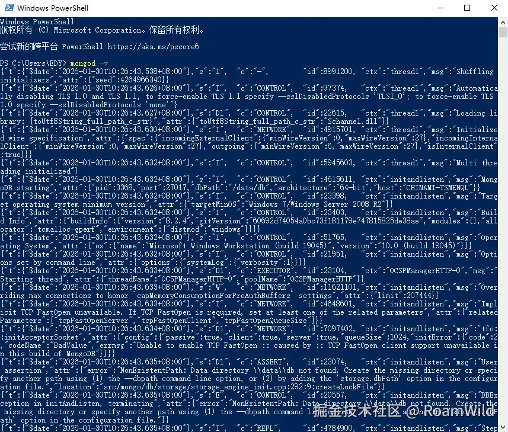The width and height of the screenshot is (508, 432).
Task: Click the seed value 4264966340
Action: [x=142, y=79]
